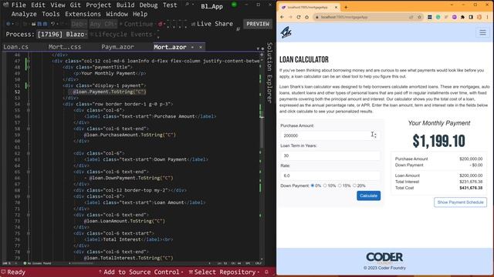Click the green account badge icon
The height and width of the screenshot is (277, 494).
pyautogui.click(x=234, y=5)
